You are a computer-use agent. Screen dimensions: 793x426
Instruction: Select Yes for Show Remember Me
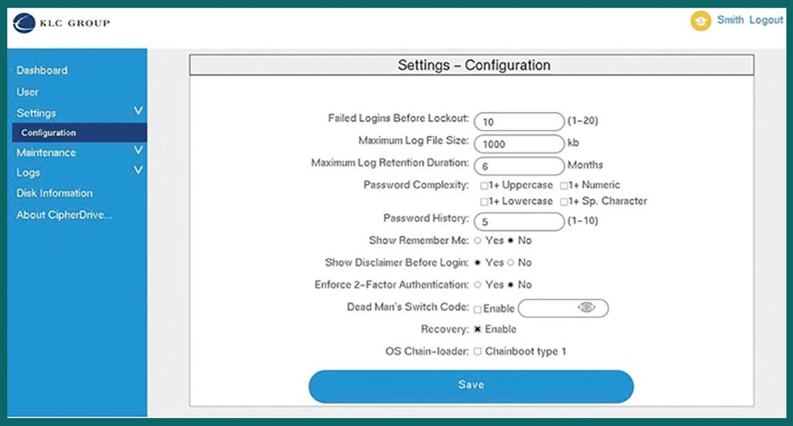pos(478,241)
